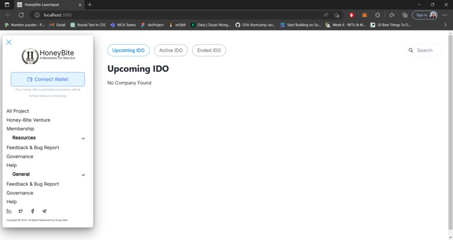Go back with the browser back arrow

tap(8, 15)
